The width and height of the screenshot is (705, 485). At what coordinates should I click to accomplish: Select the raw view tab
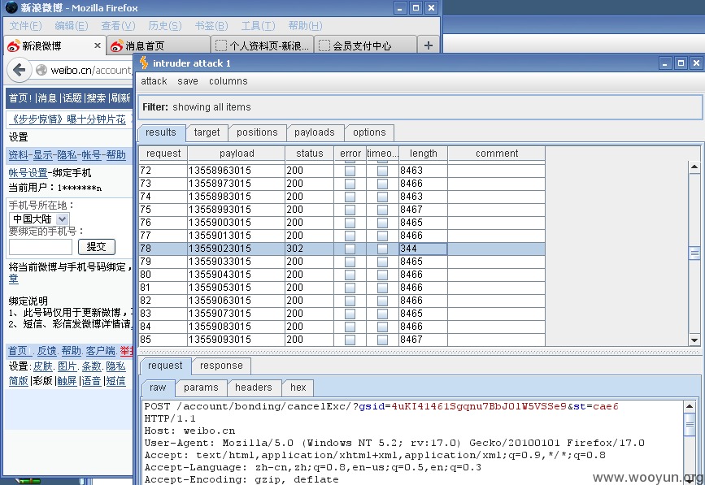(x=158, y=388)
